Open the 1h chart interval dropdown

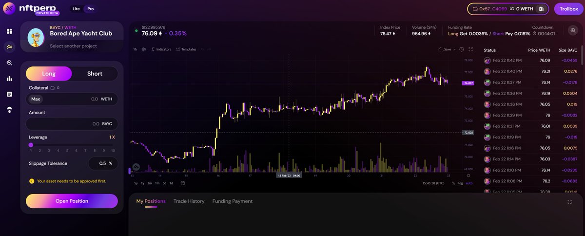(135, 49)
